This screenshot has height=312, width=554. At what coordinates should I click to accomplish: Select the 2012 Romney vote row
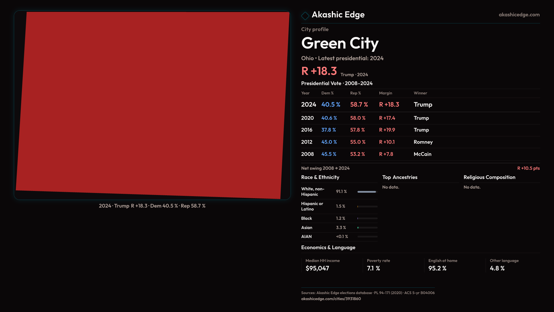click(420, 142)
